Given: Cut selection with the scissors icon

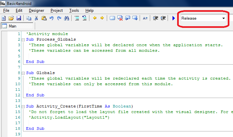Looking at the screenshot, I should point(36,18).
